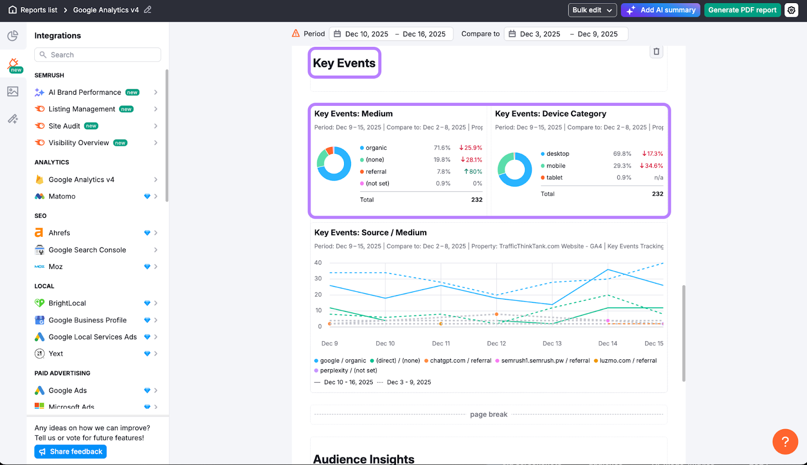The width and height of the screenshot is (807, 465).
Task: Open the Bulk edit dropdown
Action: coord(592,10)
